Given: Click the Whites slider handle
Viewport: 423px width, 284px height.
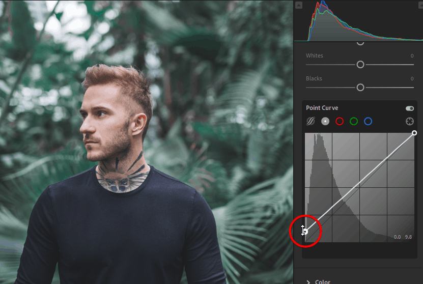Looking at the screenshot, I should coord(360,65).
